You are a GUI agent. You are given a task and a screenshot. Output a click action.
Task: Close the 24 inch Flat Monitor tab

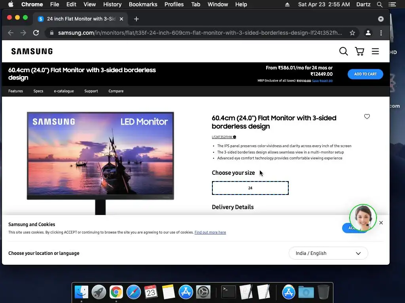pos(121,19)
